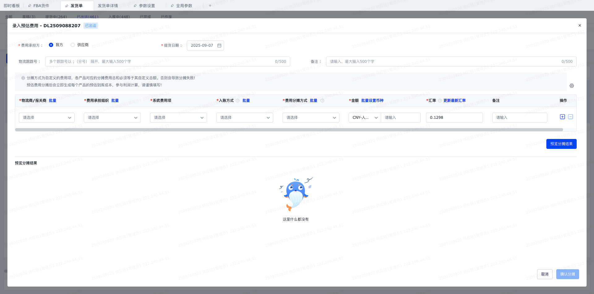The height and width of the screenshot is (294, 594).
Task: Click 批量 link next to 物流商/报关商
Action: (53, 101)
